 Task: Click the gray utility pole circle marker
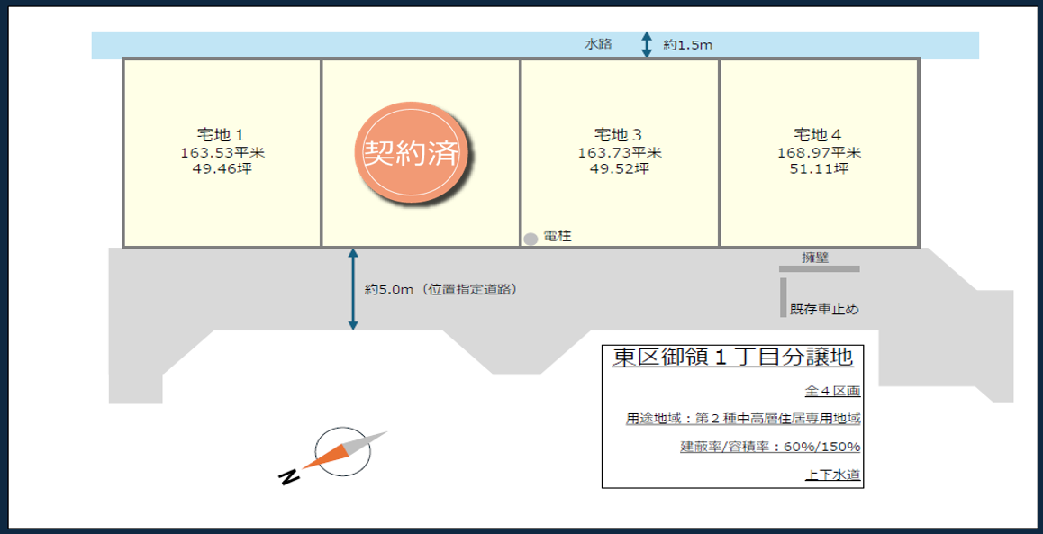(531, 240)
